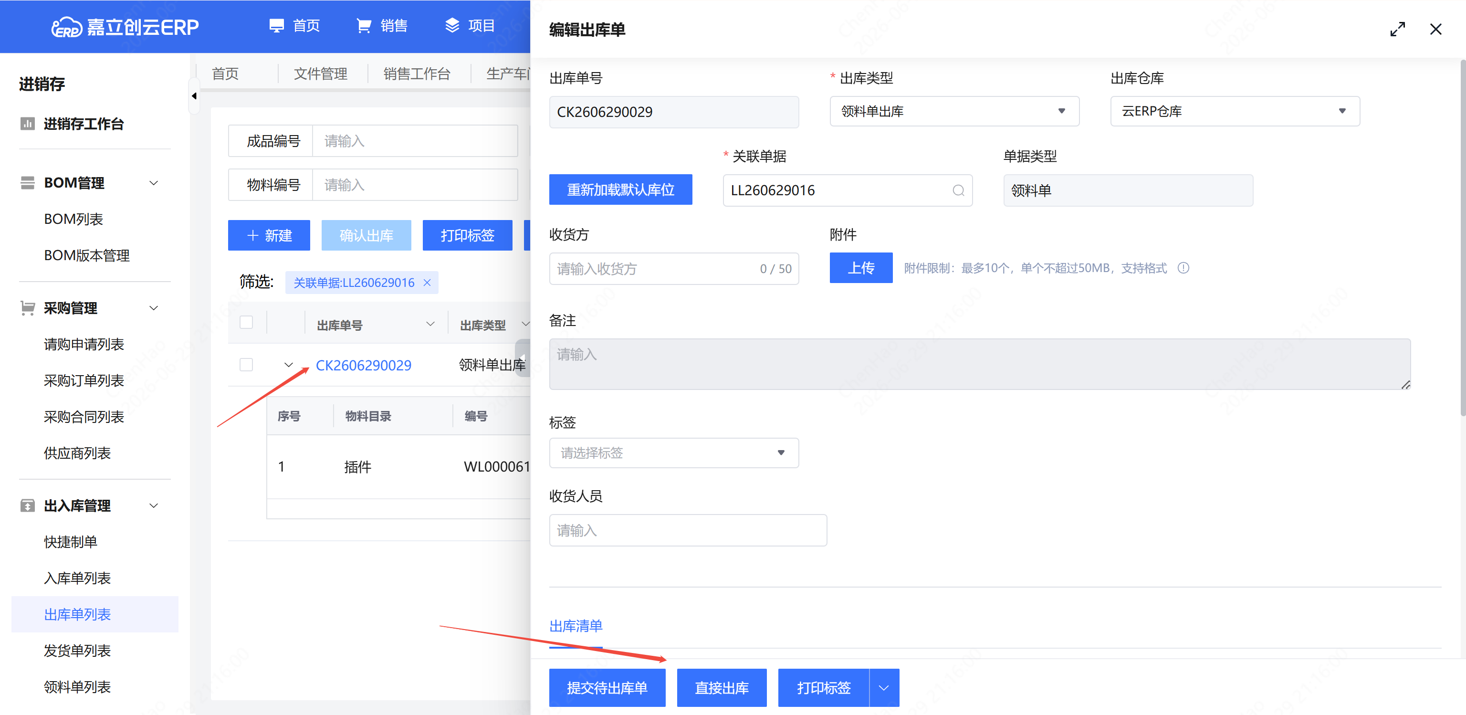The width and height of the screenshot is (1466, 715).
Task: Open the CK2606290029 outbound order link
Action: click(x=363, y=365)
